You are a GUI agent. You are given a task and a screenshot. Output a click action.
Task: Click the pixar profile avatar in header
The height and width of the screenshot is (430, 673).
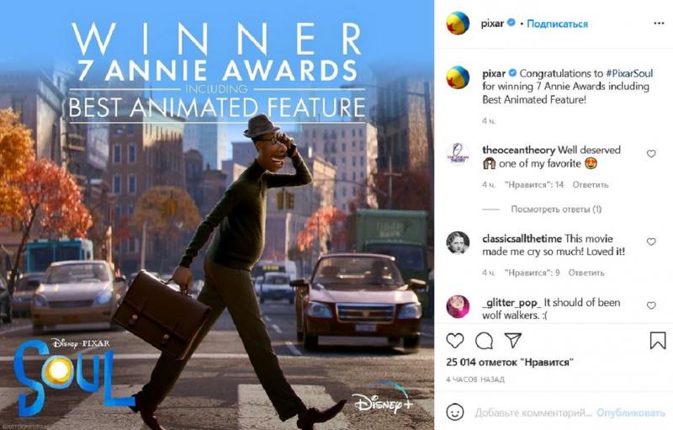[x=458, y=24]
